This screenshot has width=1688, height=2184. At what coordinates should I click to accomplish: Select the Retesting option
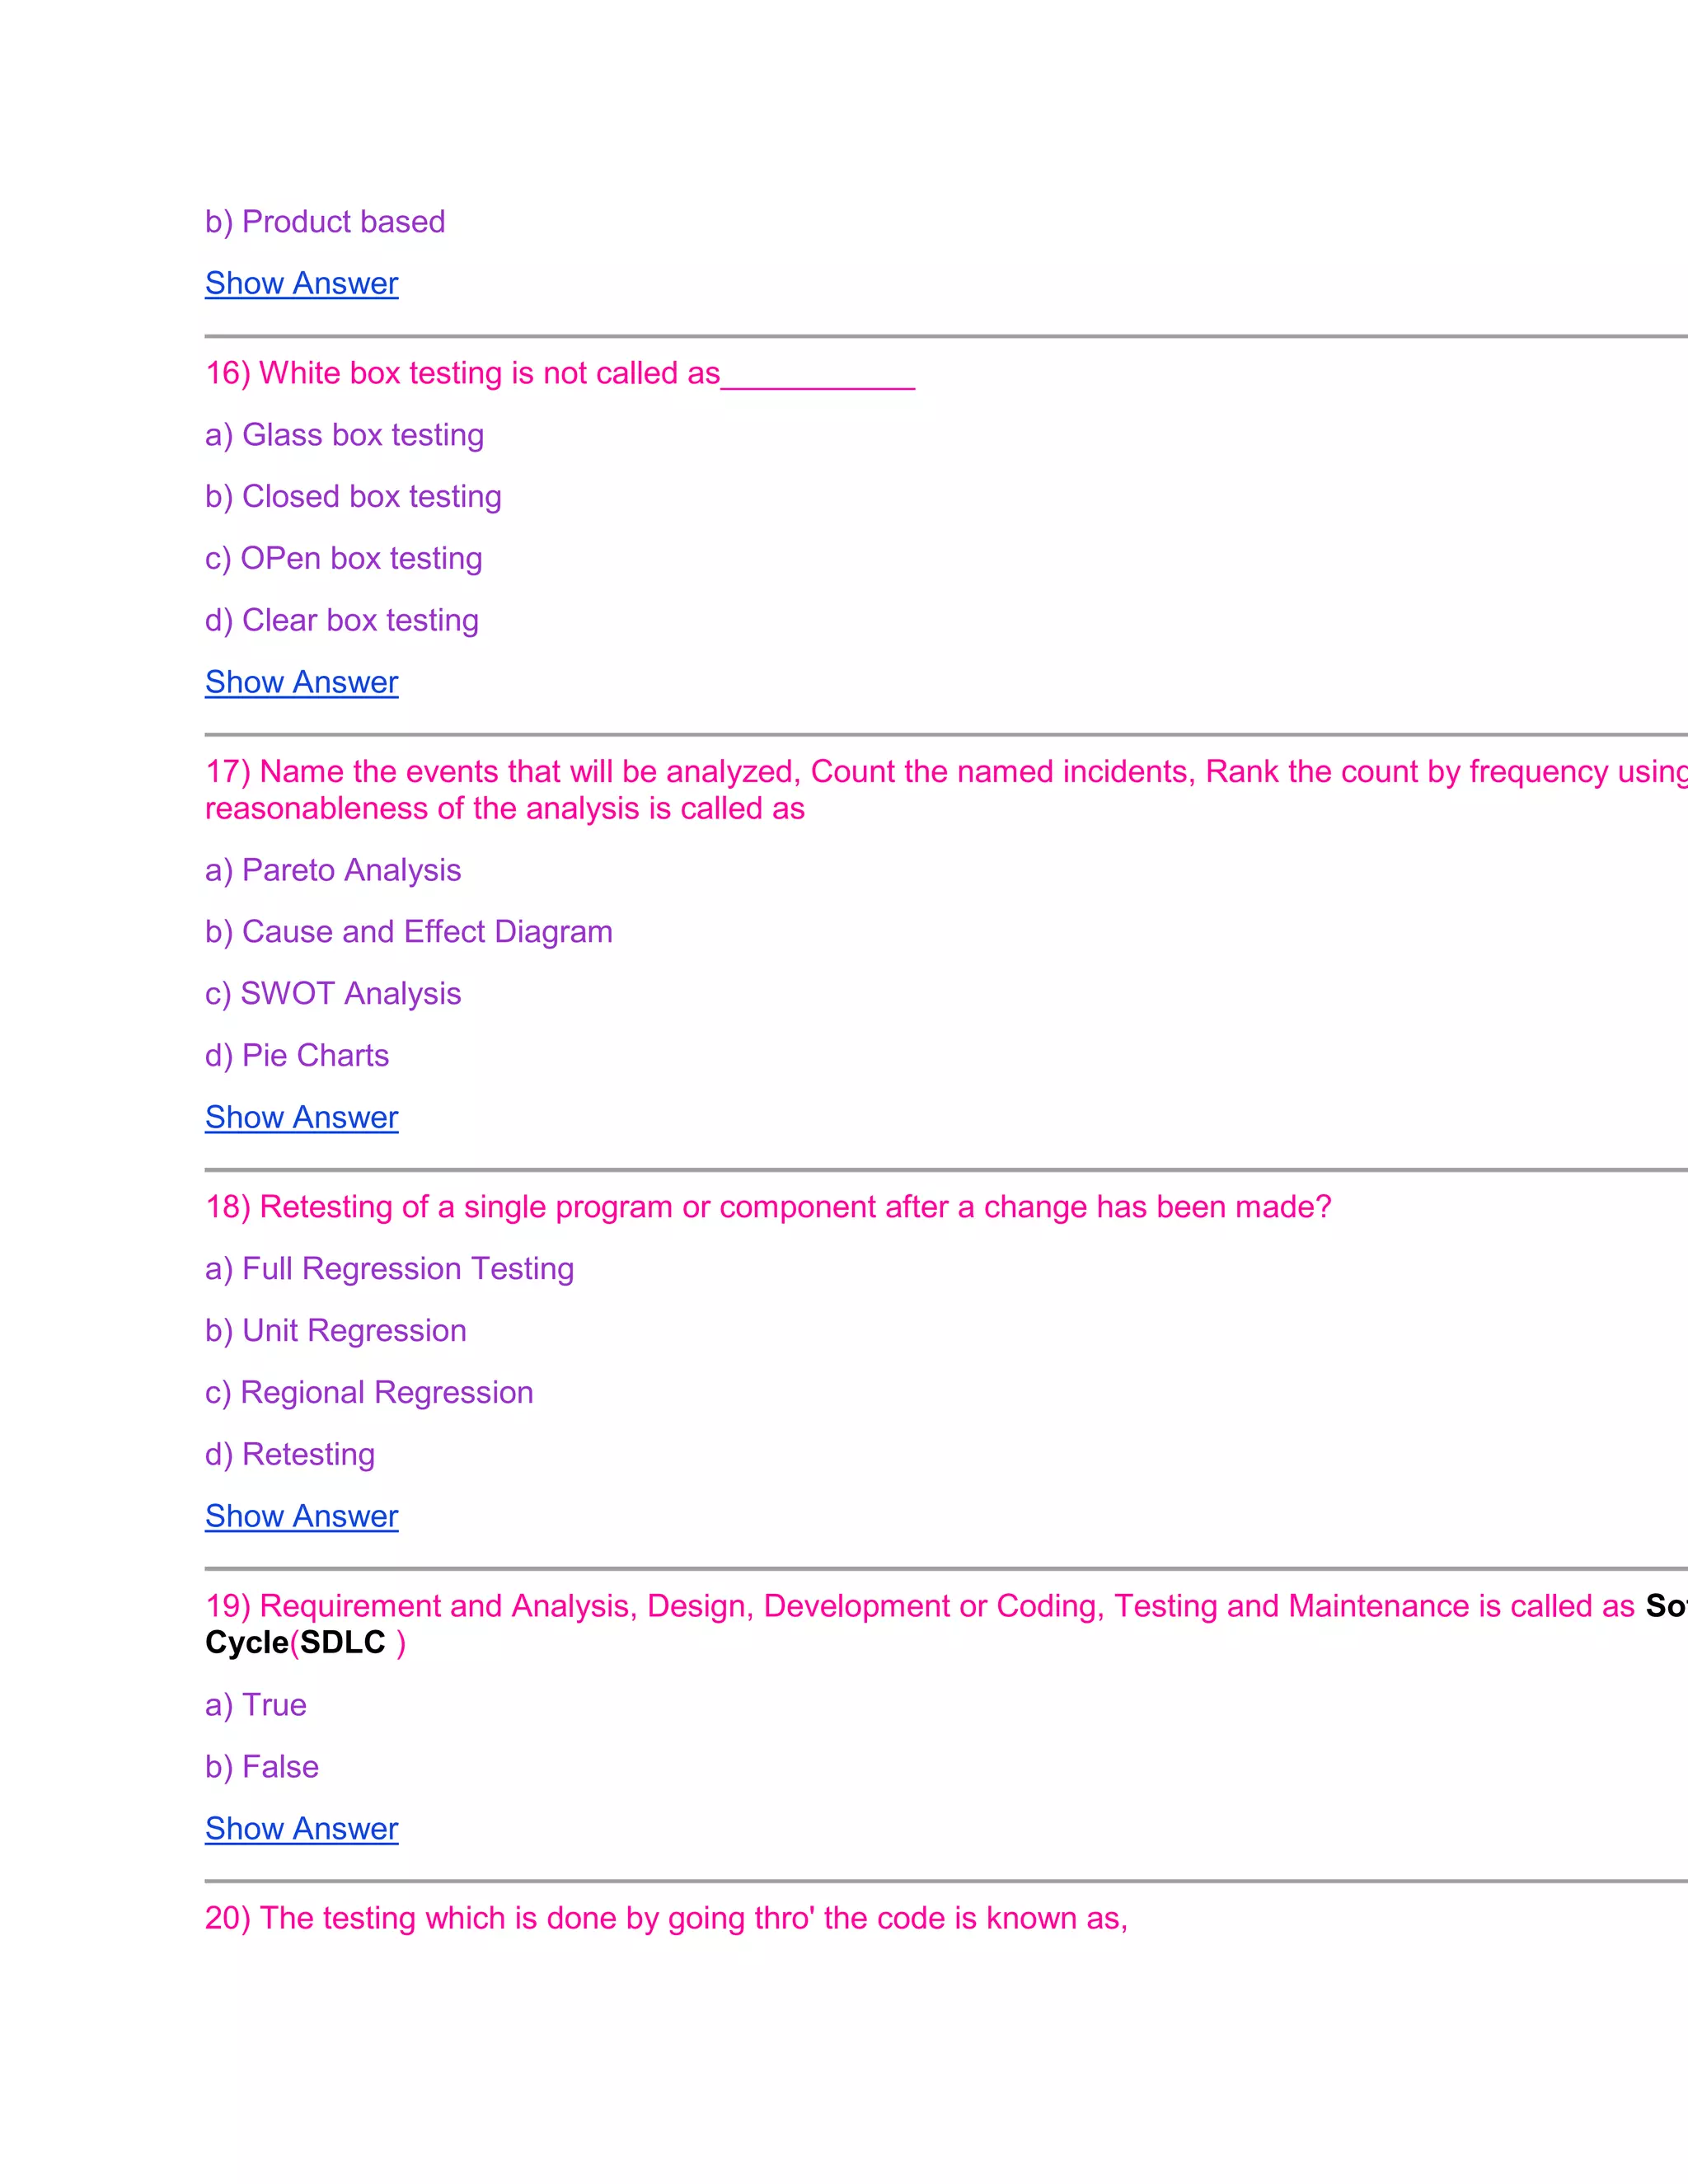click(x=290, y=1454)
